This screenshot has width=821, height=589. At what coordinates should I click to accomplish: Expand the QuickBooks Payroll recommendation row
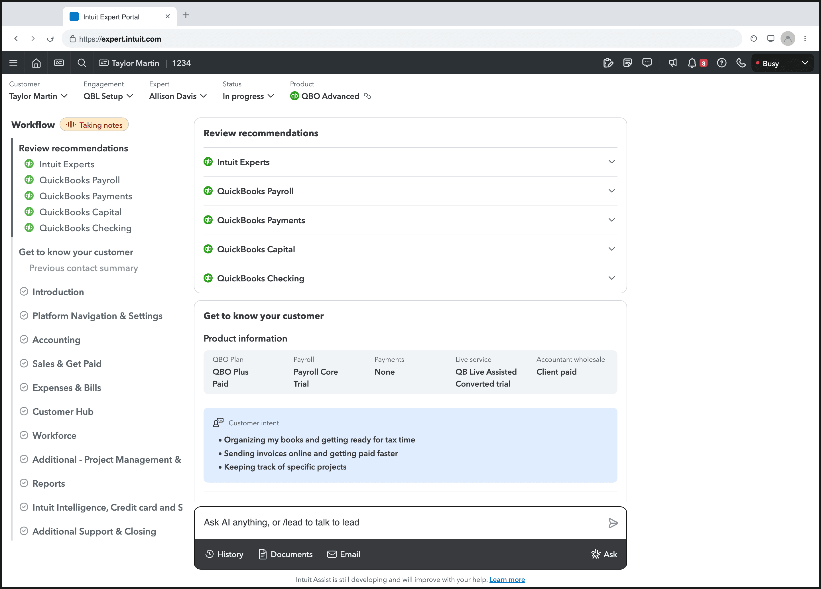pyautogui.click(x=410, y=191)
